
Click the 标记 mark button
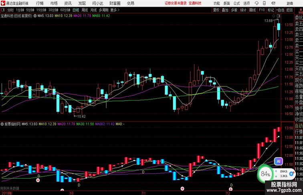(271, 10)
